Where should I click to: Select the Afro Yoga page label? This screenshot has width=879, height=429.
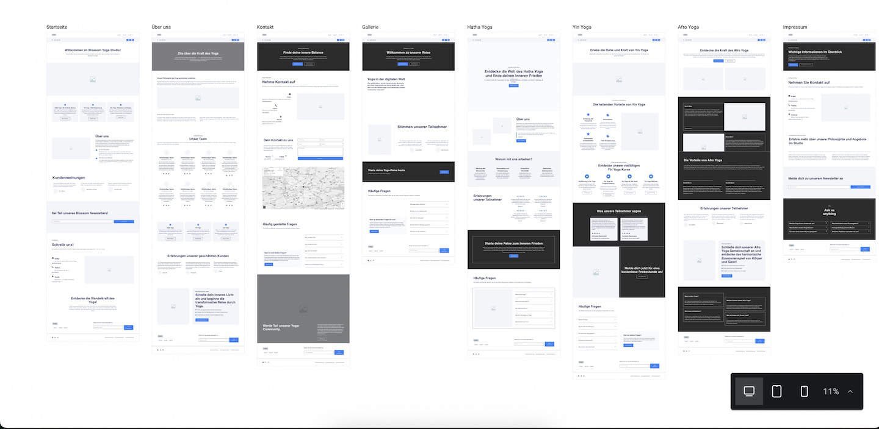[x=688, y=27]
